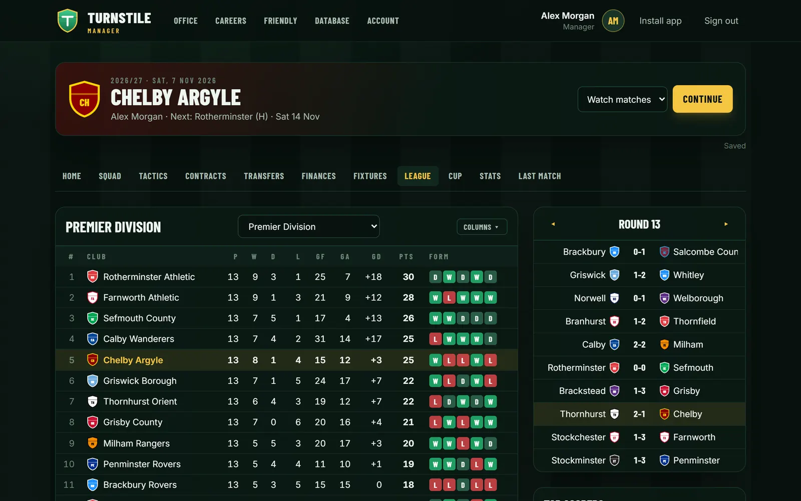
Task: Click Calby Wanderers' blue badge
Action: coord(93,339)
